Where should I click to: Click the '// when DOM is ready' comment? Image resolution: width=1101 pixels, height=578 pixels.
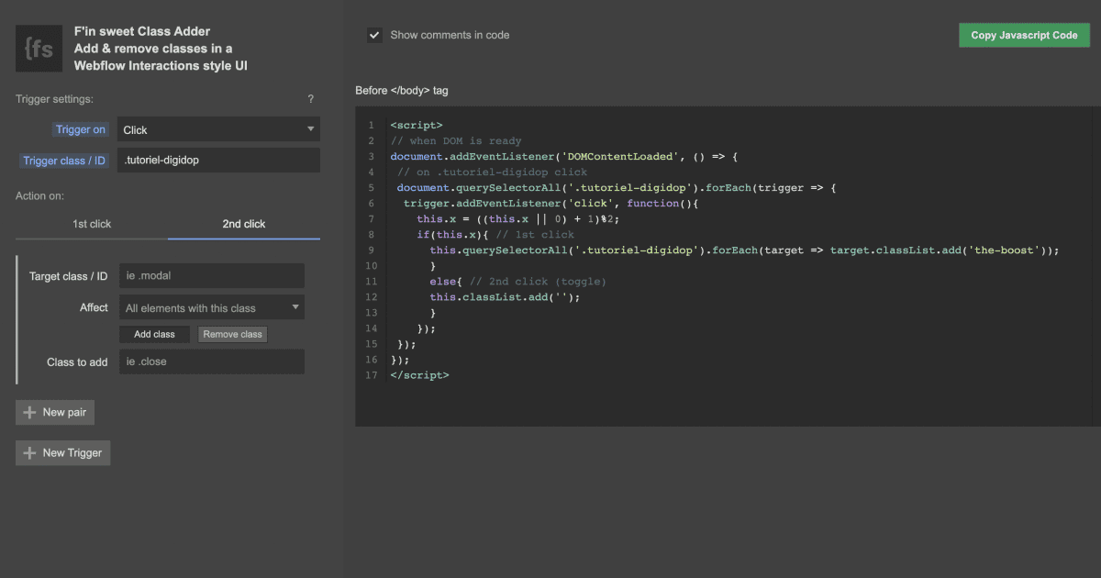456,140
